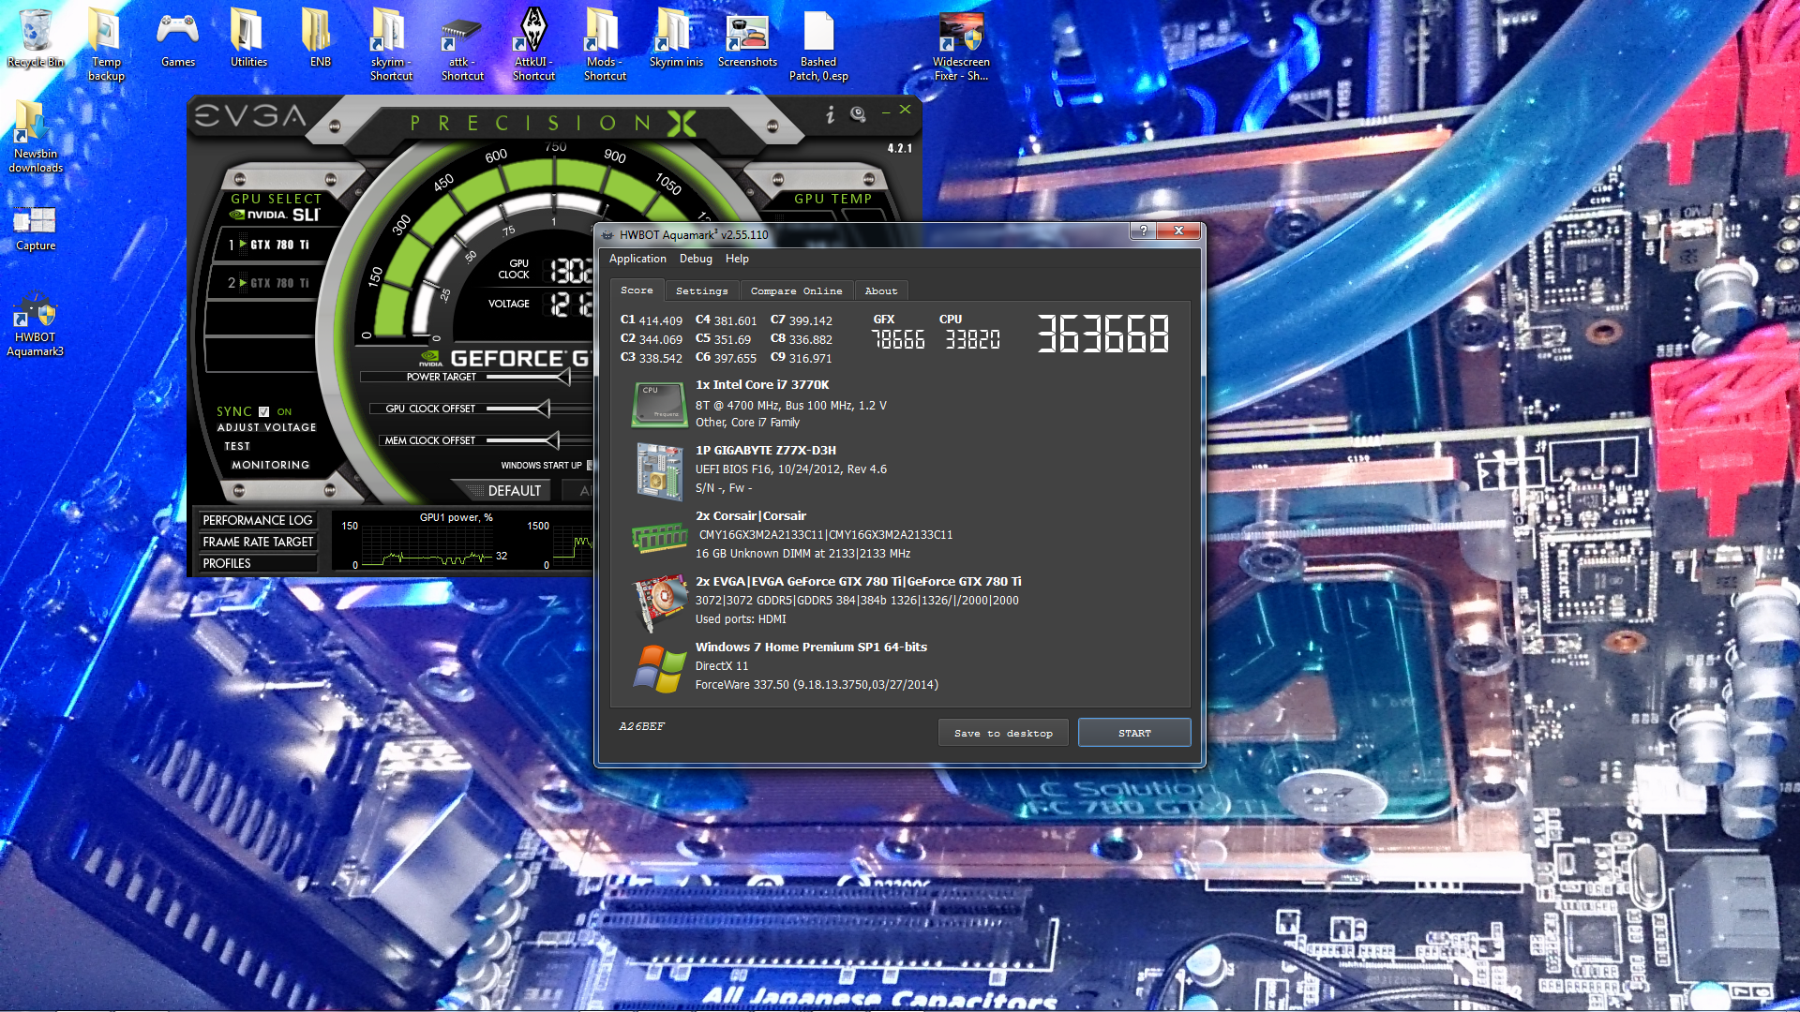Click the CPU chip icon in Aquamark results
The width and height of the screenshot is (1800, 1012).
(x=659, y=404)
